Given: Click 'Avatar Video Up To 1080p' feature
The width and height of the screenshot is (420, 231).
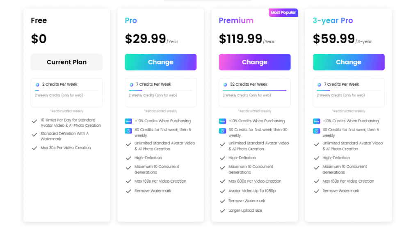Looking at the screenshot, I should tap(252, 191).
